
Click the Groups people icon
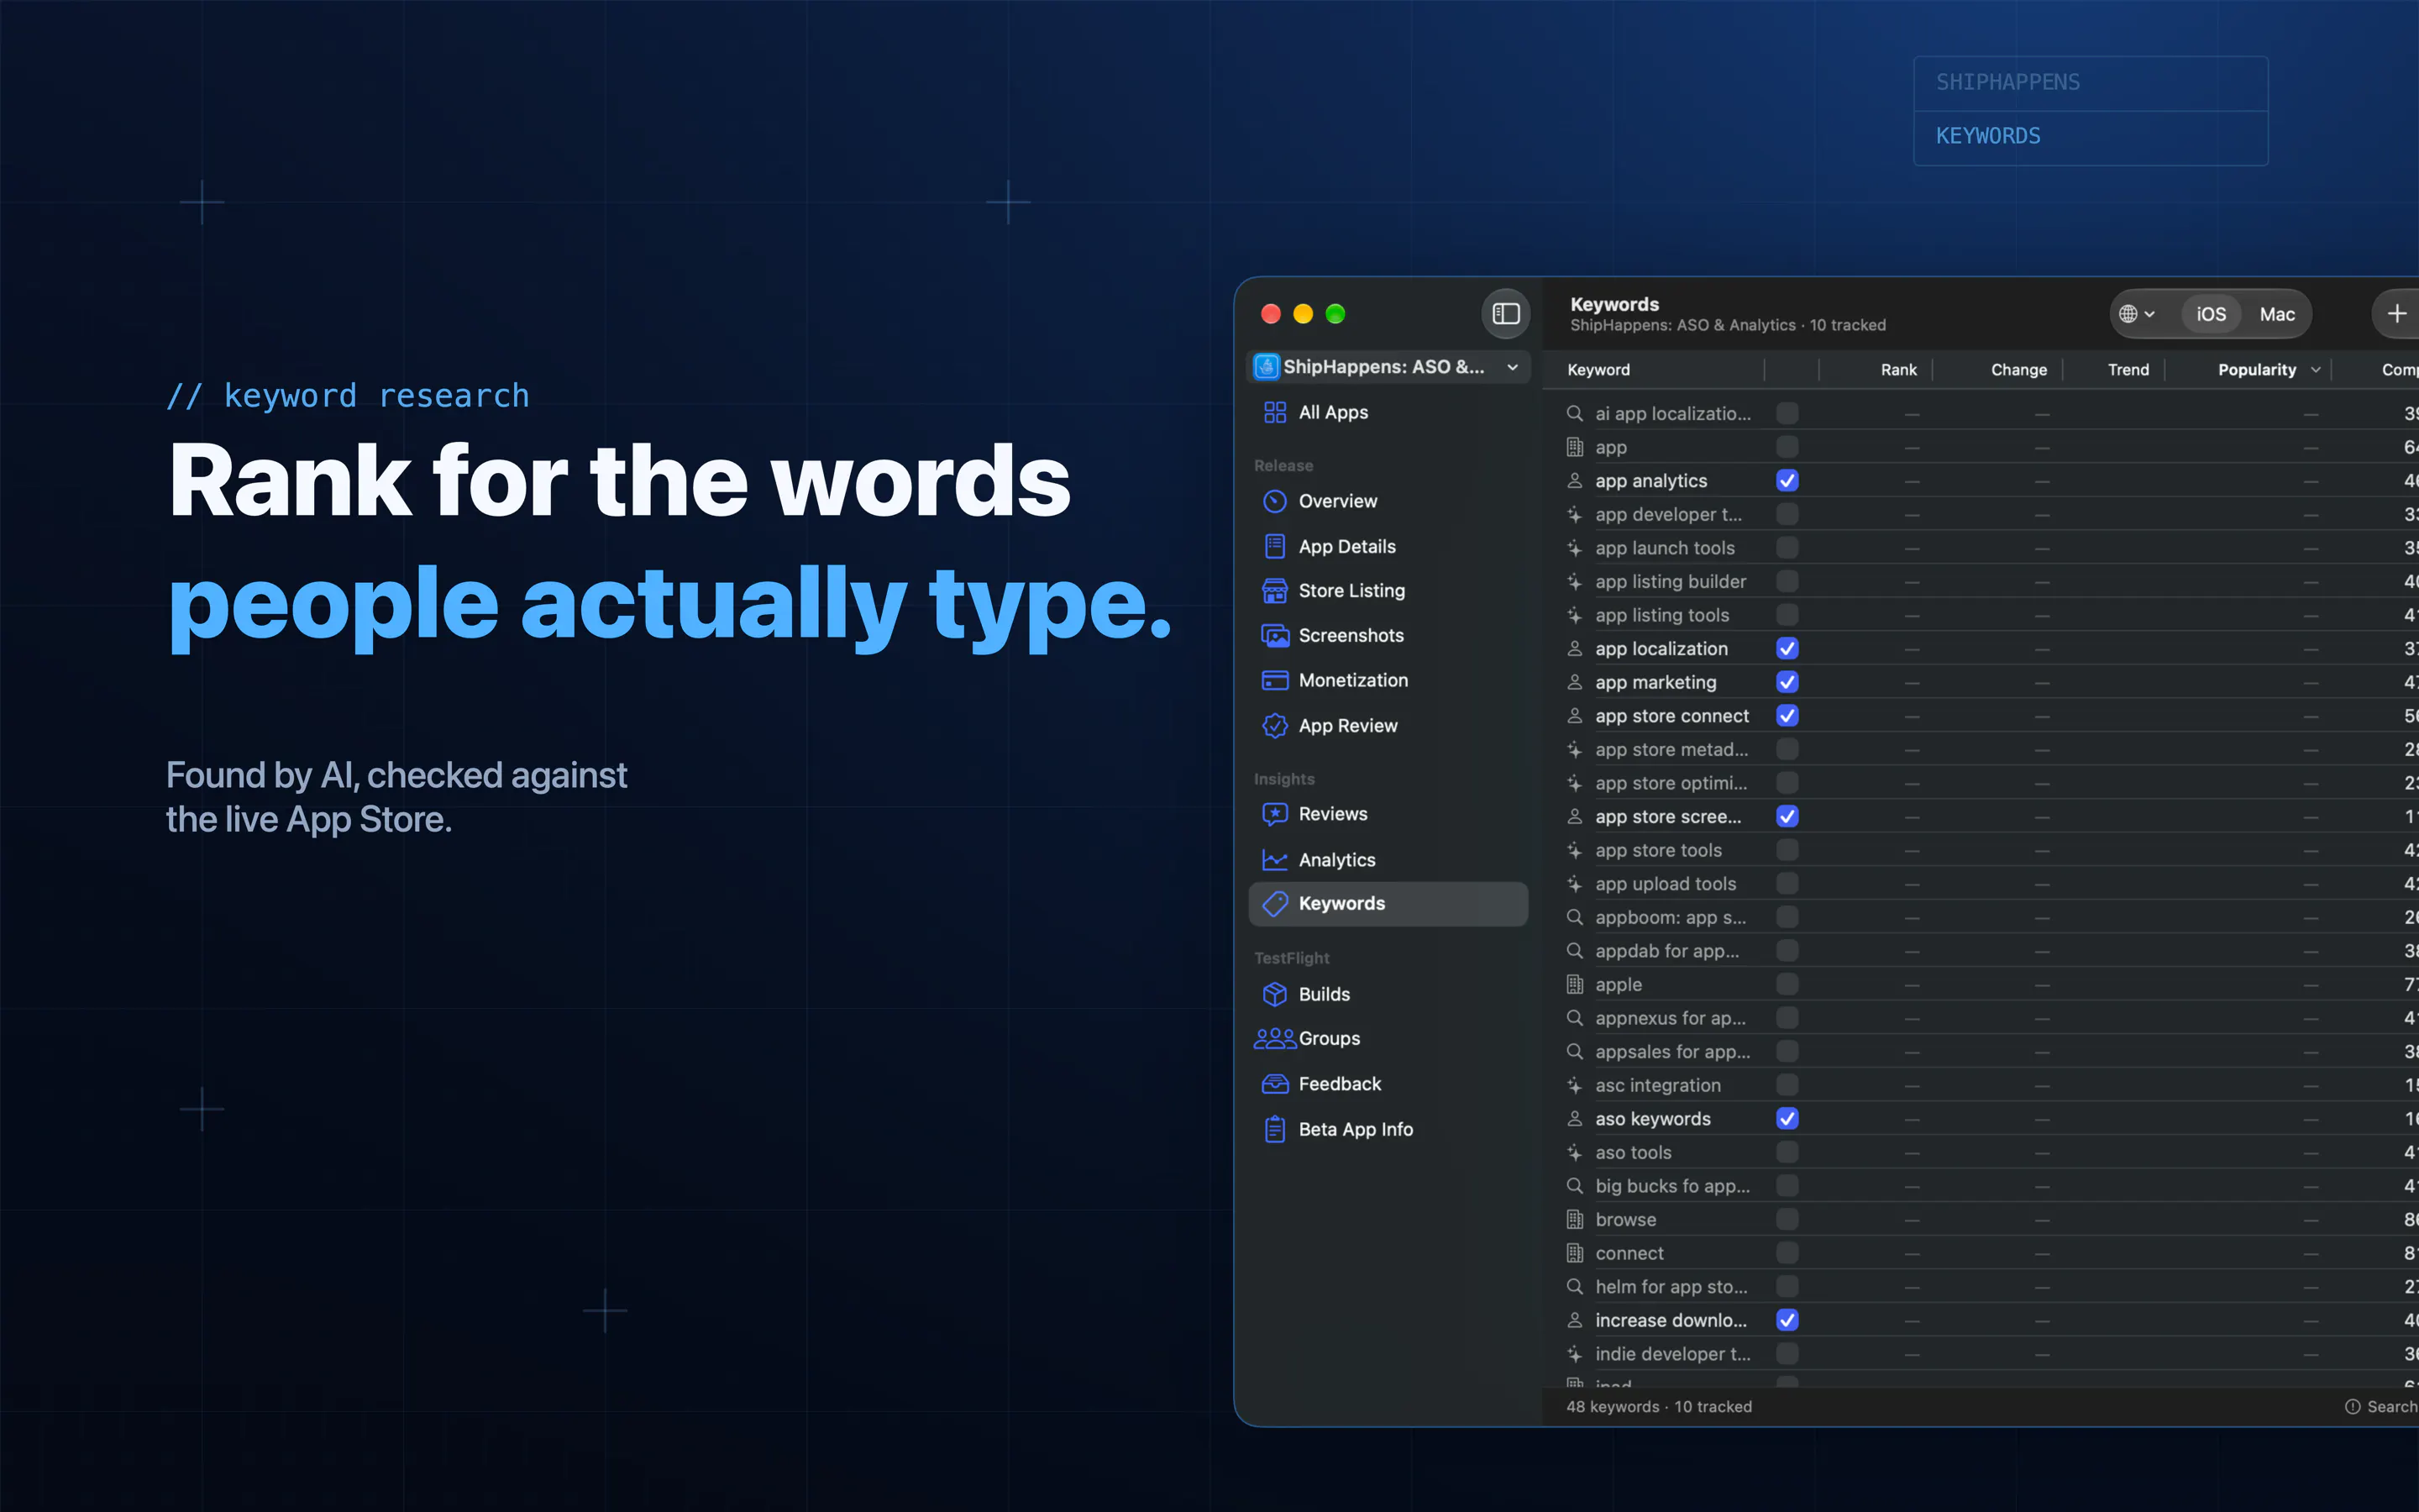pyautogui.click(x=1274, y=1039)
